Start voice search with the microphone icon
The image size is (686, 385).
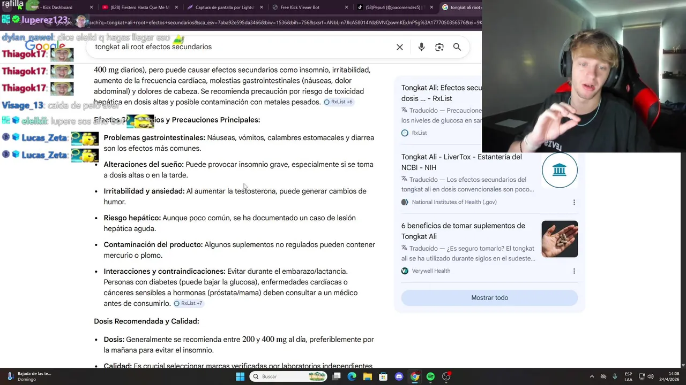pyautogui.click(x=421, y=47)
